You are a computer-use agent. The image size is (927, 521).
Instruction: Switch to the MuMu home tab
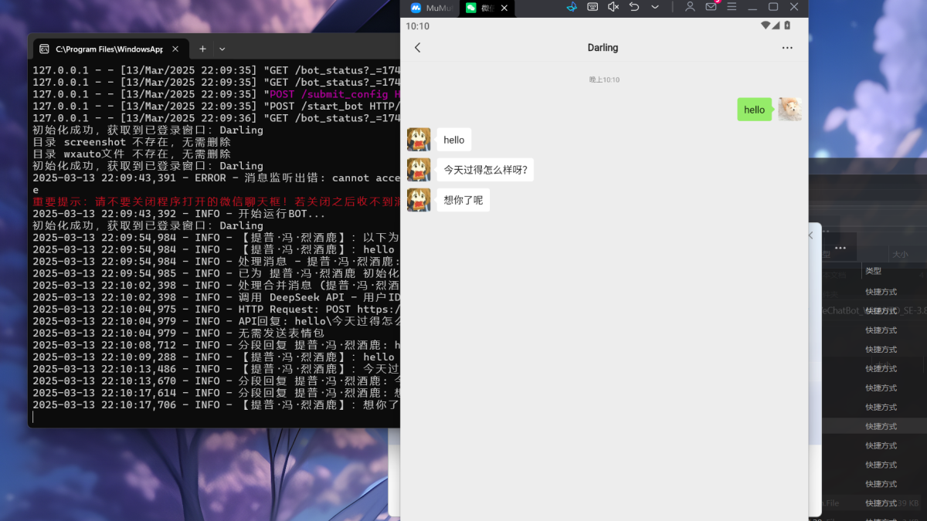click(430, 8)
